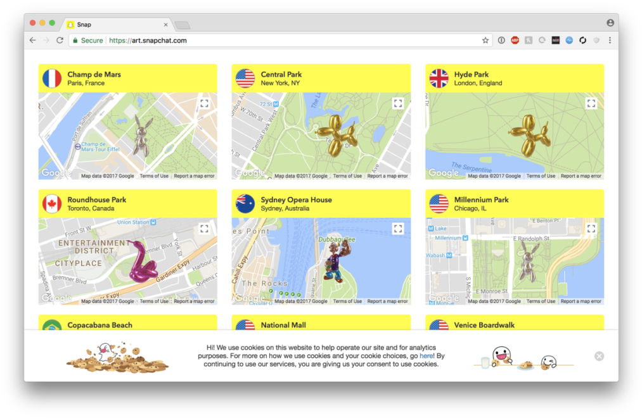Open Terms of Use on Hyde Park map
Screen dimensions: 642x418
541,176
